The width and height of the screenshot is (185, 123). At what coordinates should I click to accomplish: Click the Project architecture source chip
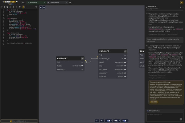(172, 34)
